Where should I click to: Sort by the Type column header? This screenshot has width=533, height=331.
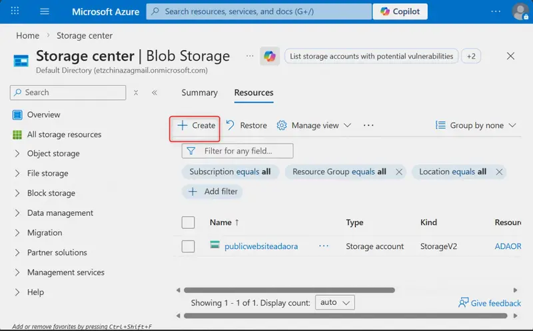pos(354,222)
